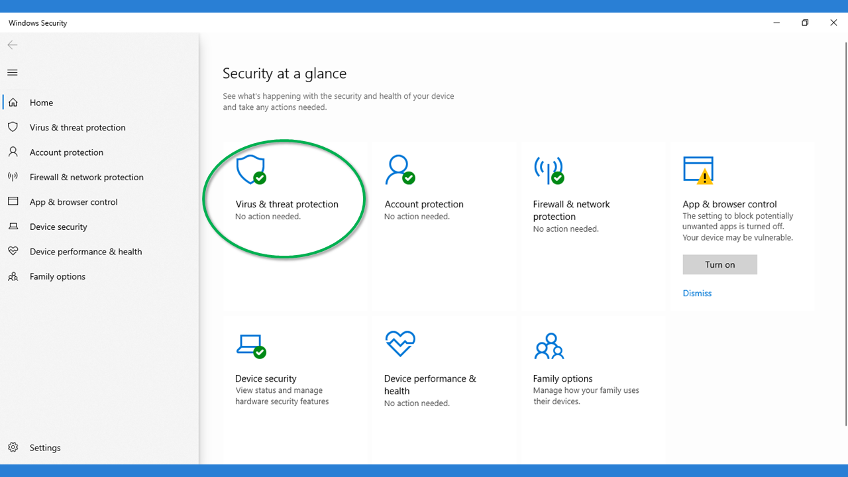
Task: Open the Firewall & network protection card title
Action: tap(571, 211)
